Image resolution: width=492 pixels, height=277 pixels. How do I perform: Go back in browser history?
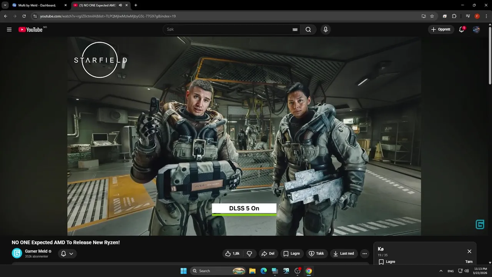[5, 16]
